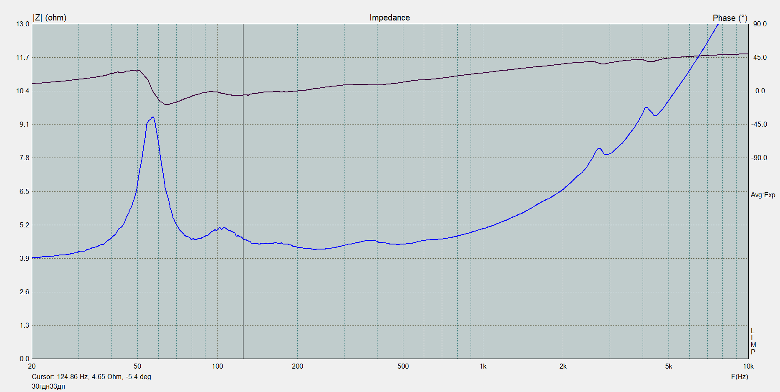780x392 pixels.
Task: Click the 13.0 ohm axis value
Action: click(23, 24)
